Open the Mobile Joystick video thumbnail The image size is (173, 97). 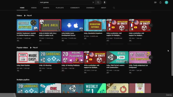(28, 25)
